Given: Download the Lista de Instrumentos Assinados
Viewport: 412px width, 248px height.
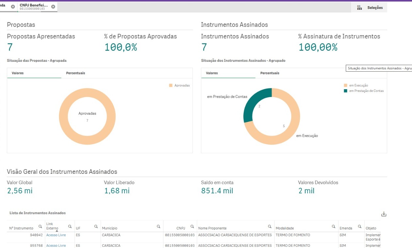Looking at the screenshot, I should [x=384, y=214].
